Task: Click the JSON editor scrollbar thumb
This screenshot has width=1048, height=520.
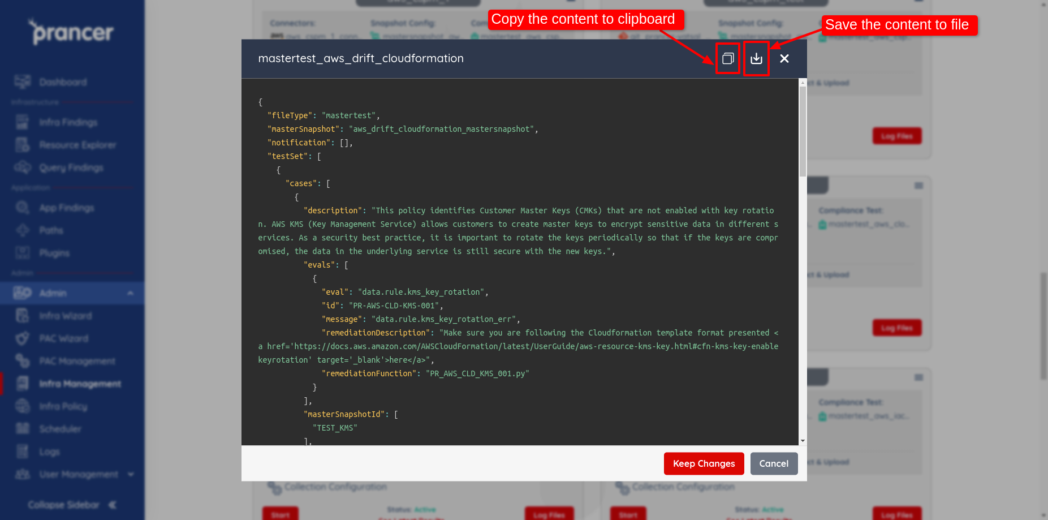Action: coord(803,131)
